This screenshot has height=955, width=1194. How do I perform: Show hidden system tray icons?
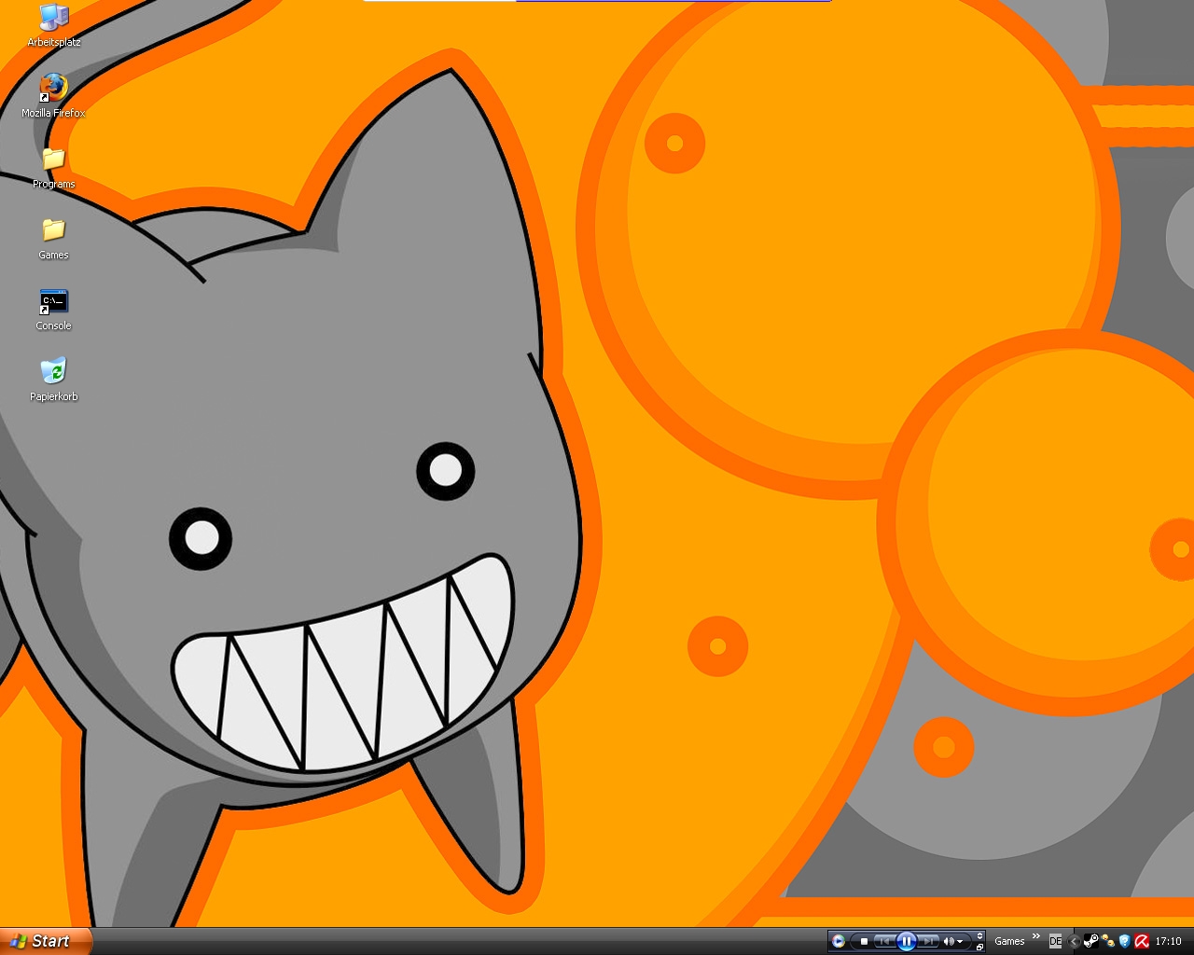pos(1074,941)
